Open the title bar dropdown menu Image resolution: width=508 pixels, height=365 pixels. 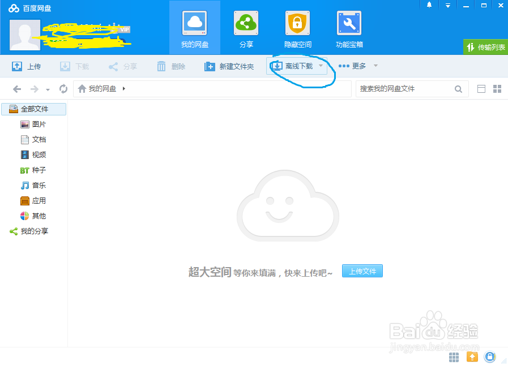[x=448, y=5]
